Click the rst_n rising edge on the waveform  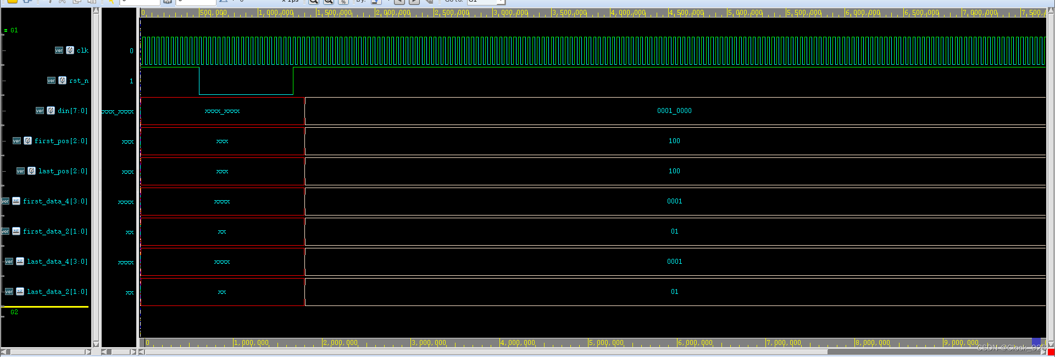pyautogui.click(x=293, y=81)
